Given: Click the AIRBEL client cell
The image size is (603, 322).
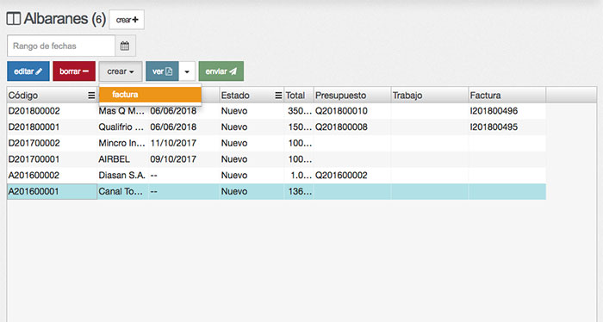Looking at the screenshot, I should pyautogui.click(x=122, y=159).
